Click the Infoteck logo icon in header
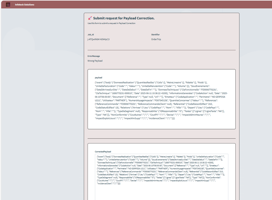Screen dimensions: 272x200 (8, 4)
